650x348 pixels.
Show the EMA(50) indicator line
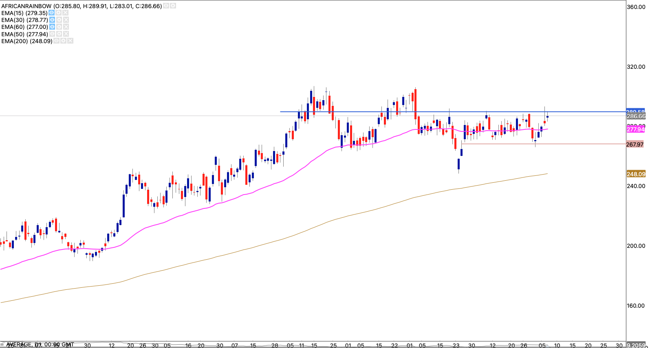[x=53, y=34]
